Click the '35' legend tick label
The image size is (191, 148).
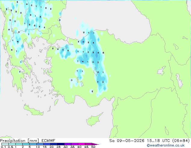click(72, 147)
